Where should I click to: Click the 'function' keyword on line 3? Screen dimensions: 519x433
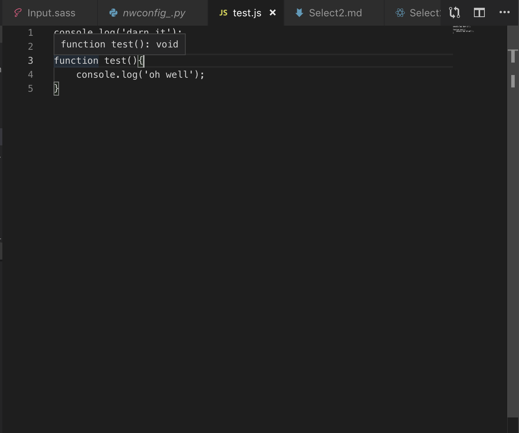76,61
